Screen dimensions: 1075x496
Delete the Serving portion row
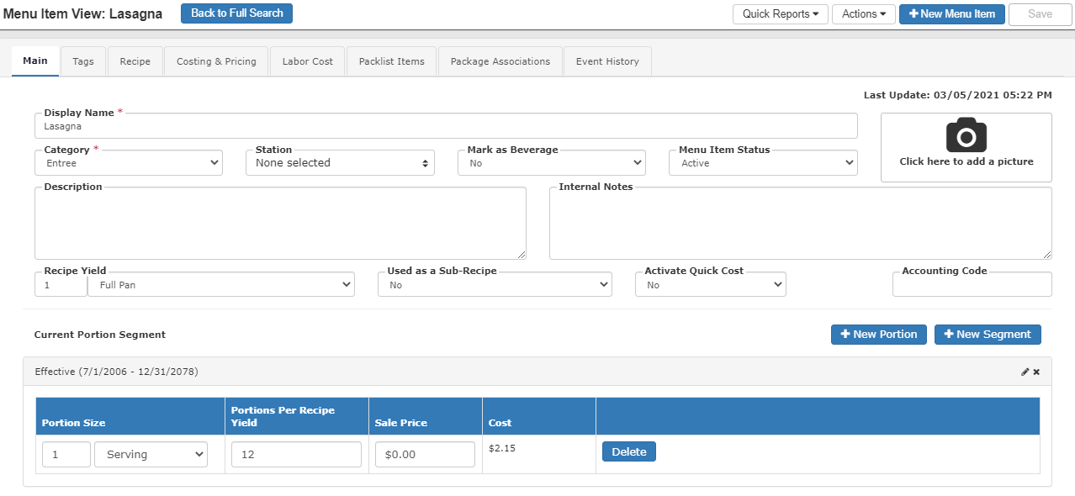629,452
